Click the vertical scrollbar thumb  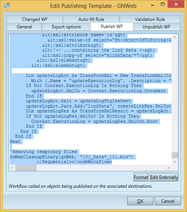(175, 155)
